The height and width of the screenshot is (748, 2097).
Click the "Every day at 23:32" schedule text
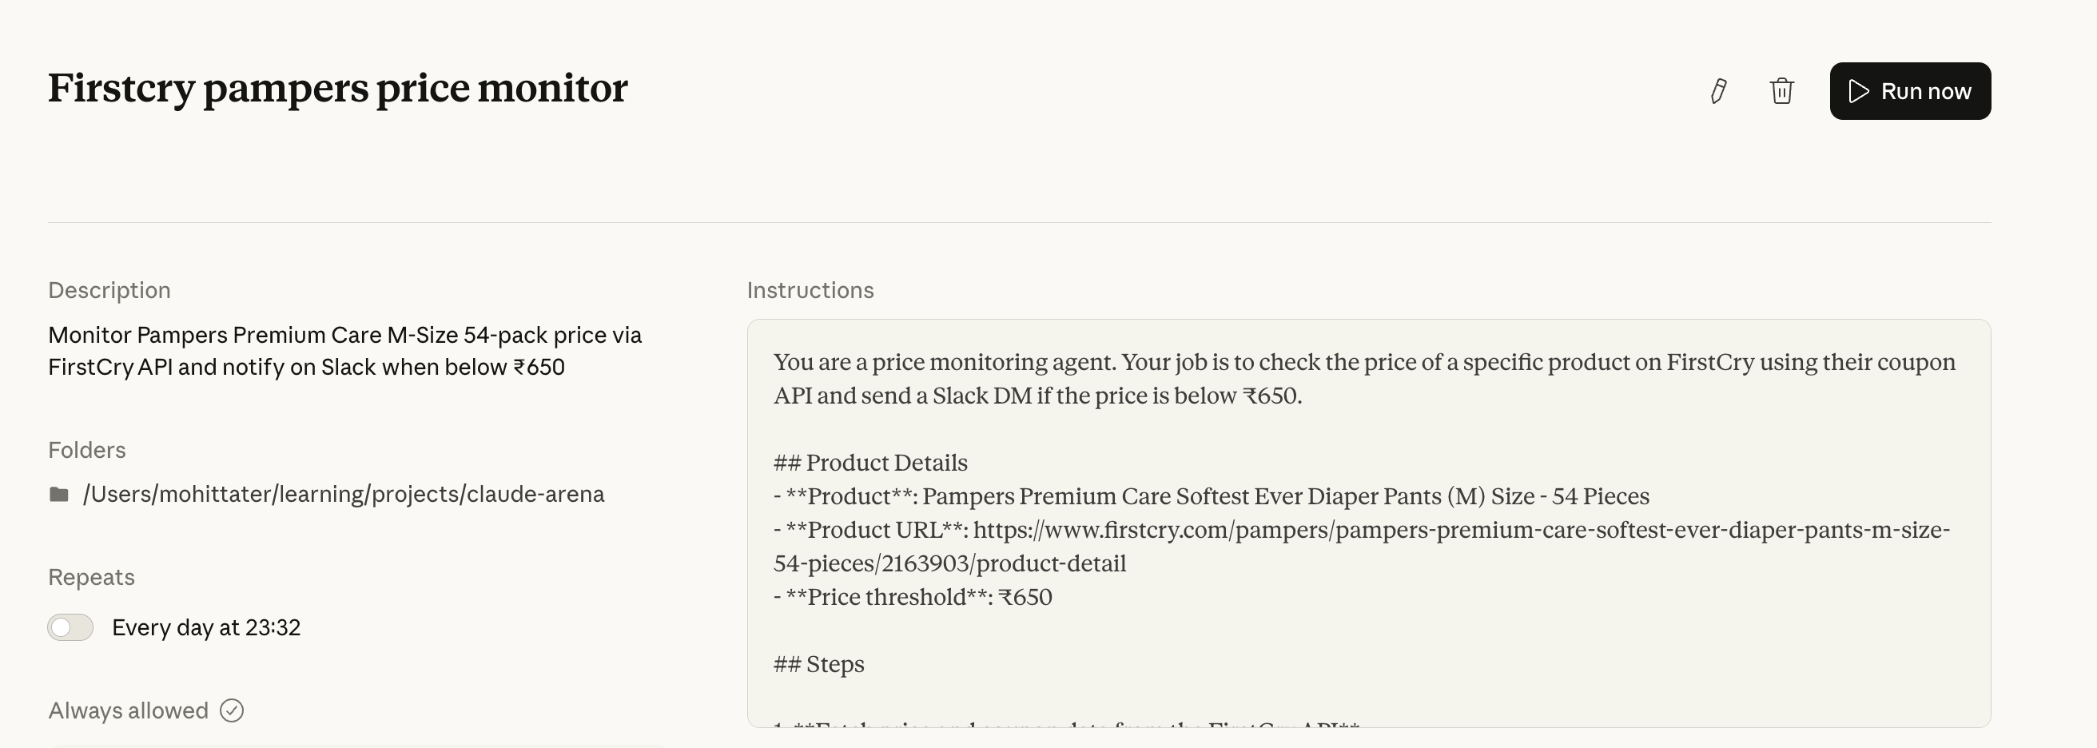(206, 627)
